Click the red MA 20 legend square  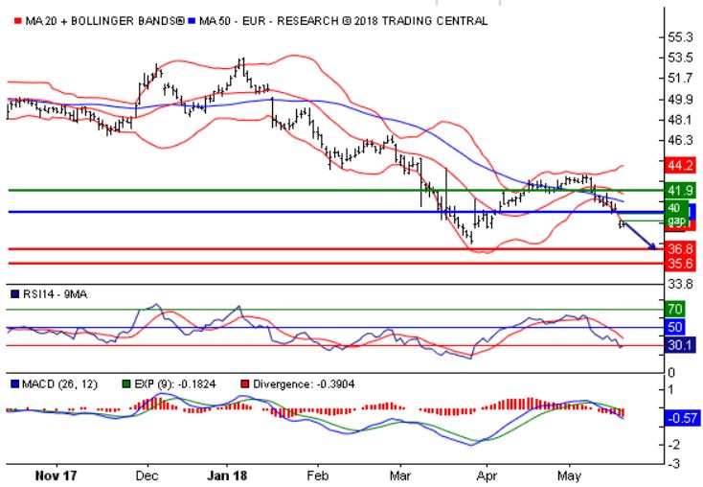(x=17, y=21)
